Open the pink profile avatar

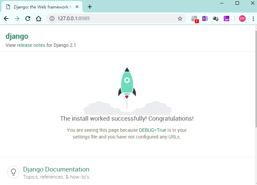pos(242,19)
